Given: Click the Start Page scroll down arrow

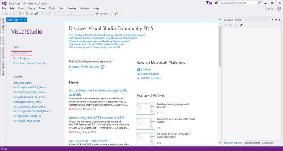Looking at the screenshot, I should [x=219, y=143].
